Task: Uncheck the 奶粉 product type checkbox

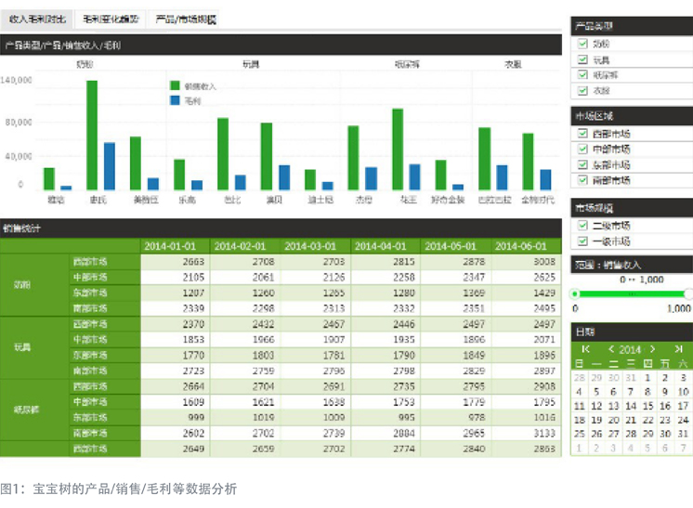Action: tap(582, 44)
